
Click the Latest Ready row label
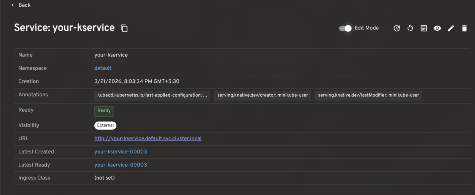tap(34, 165)
